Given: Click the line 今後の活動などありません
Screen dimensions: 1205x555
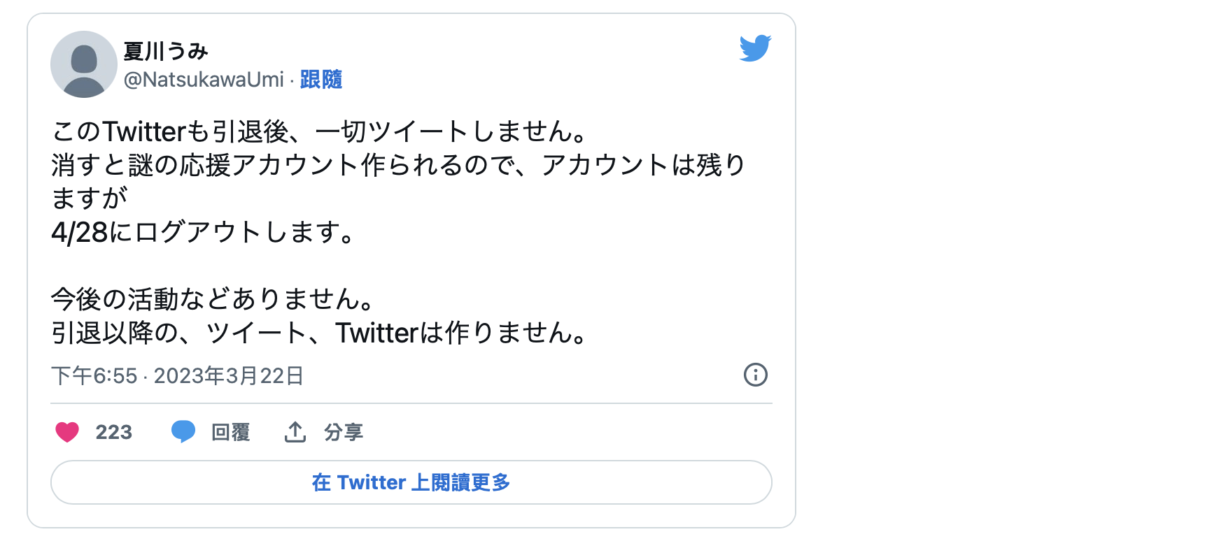Looking at the screenshot, I should (x=213, y=299).
